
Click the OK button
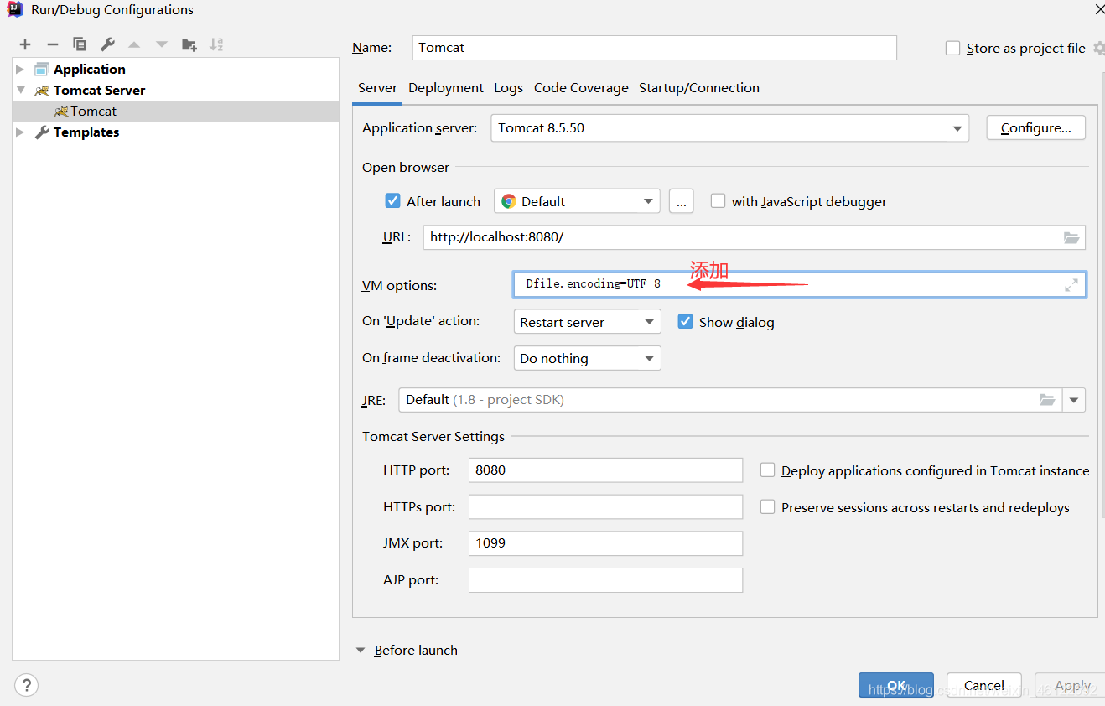pos(896,685)
